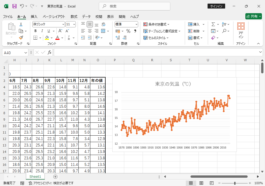Expand the formula bar chevron
The height and width of the screenshot is (186, 265).
pos(260,52)
